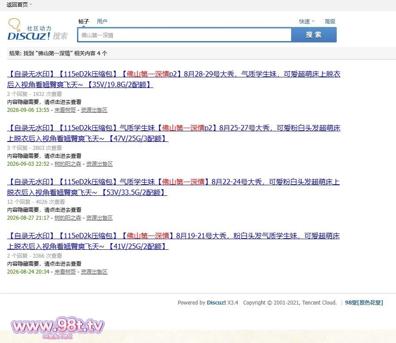Click the www.98t.tv watermark logo
This screenshot has width=396, height=343.
click(x=58, y=328)
